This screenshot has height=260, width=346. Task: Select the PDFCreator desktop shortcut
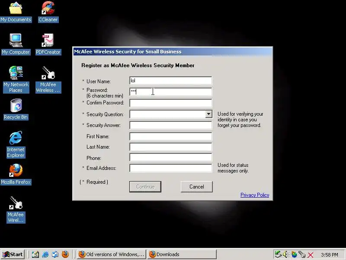click(48, 44)
